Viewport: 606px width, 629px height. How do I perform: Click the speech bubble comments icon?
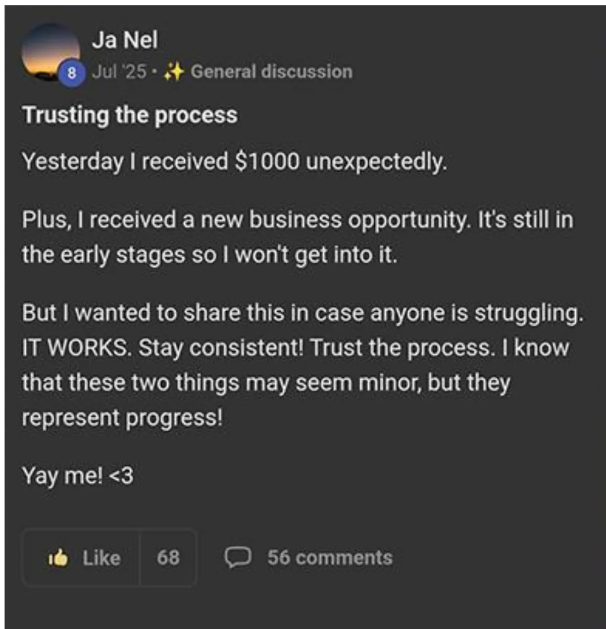(237, 557)
